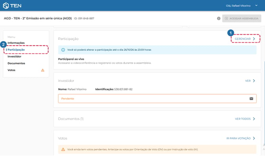This screenshot has width=265, height=156.
Task: Select Votos in the side menu
Action: [11, 70]
